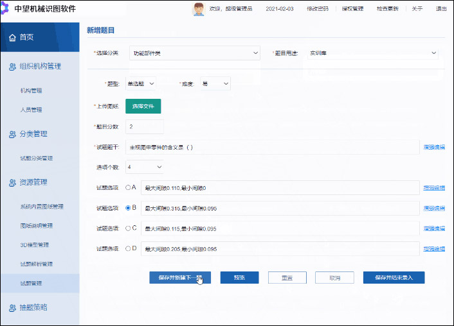
Task: Choose radio button for option D
Action: tap(128, 248)
